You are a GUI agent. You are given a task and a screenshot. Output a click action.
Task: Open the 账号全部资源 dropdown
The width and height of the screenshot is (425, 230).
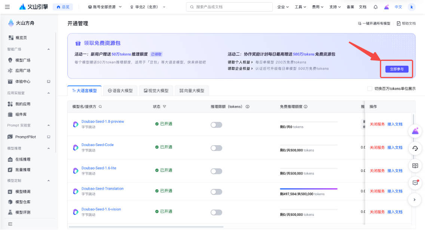pyautogui.click(x=105, y=7)
